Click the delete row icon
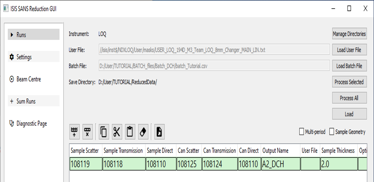374x182 pixels. click(x=88, y=132)
